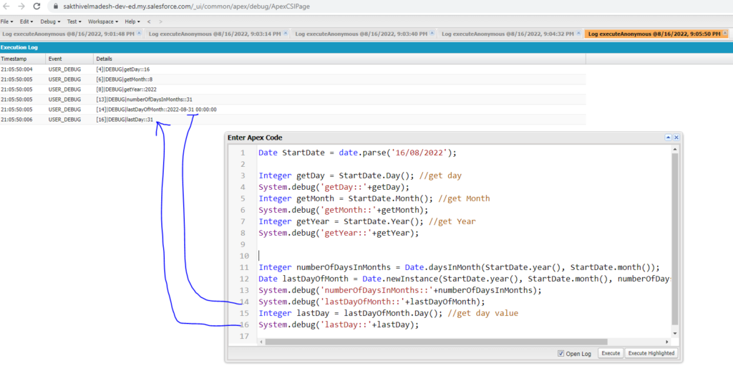Sort by the Event column header
733x366 pixels.
tap(69, 59)
